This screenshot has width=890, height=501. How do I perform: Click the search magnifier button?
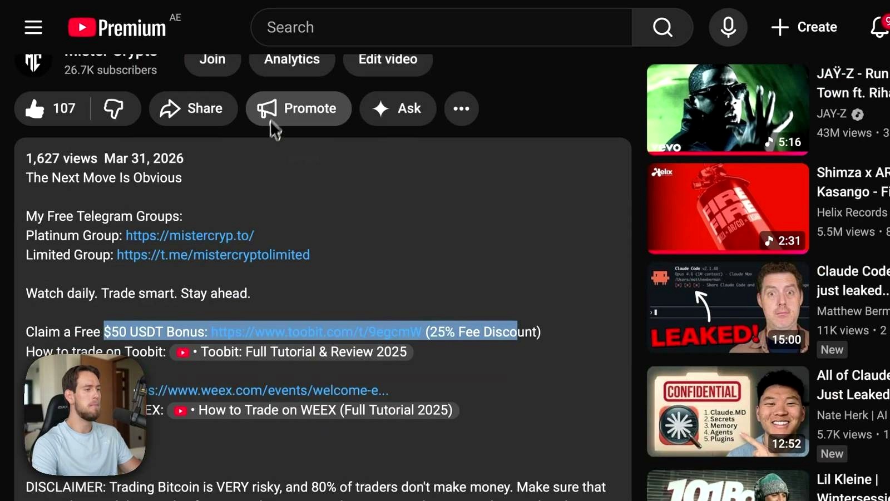662,27
